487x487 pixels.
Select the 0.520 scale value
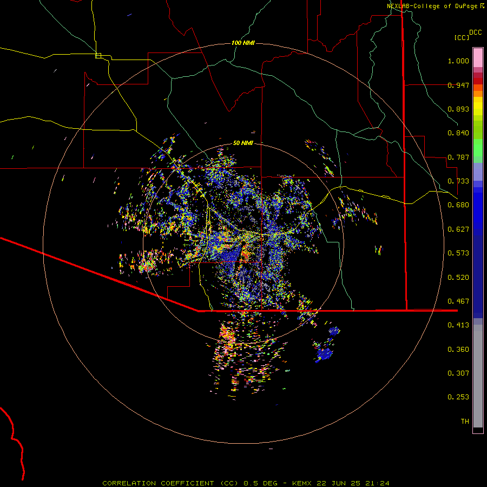[458, 278]
